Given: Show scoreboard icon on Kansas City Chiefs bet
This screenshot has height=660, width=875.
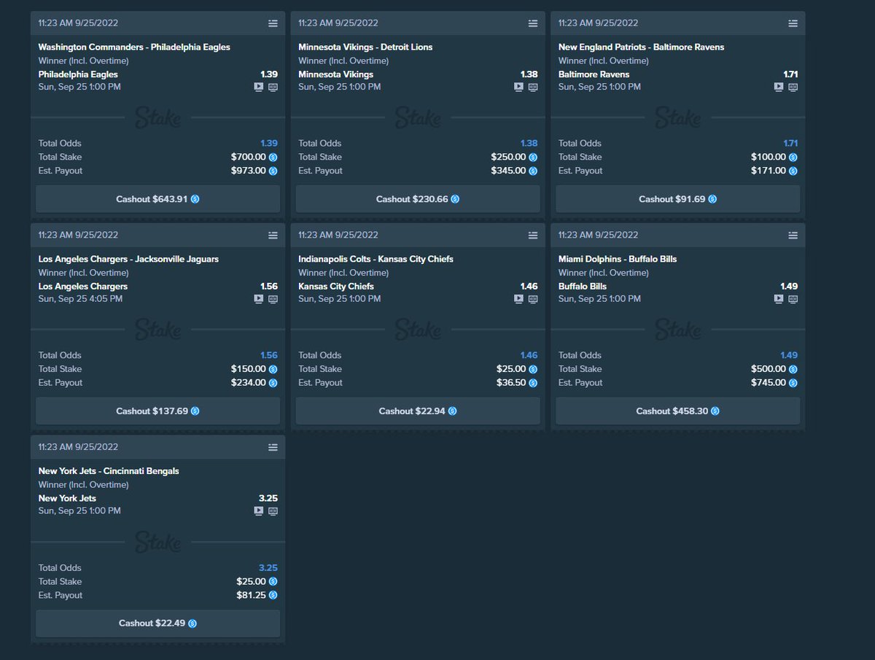Looking at the screenshot, I should tap(533, 299).
